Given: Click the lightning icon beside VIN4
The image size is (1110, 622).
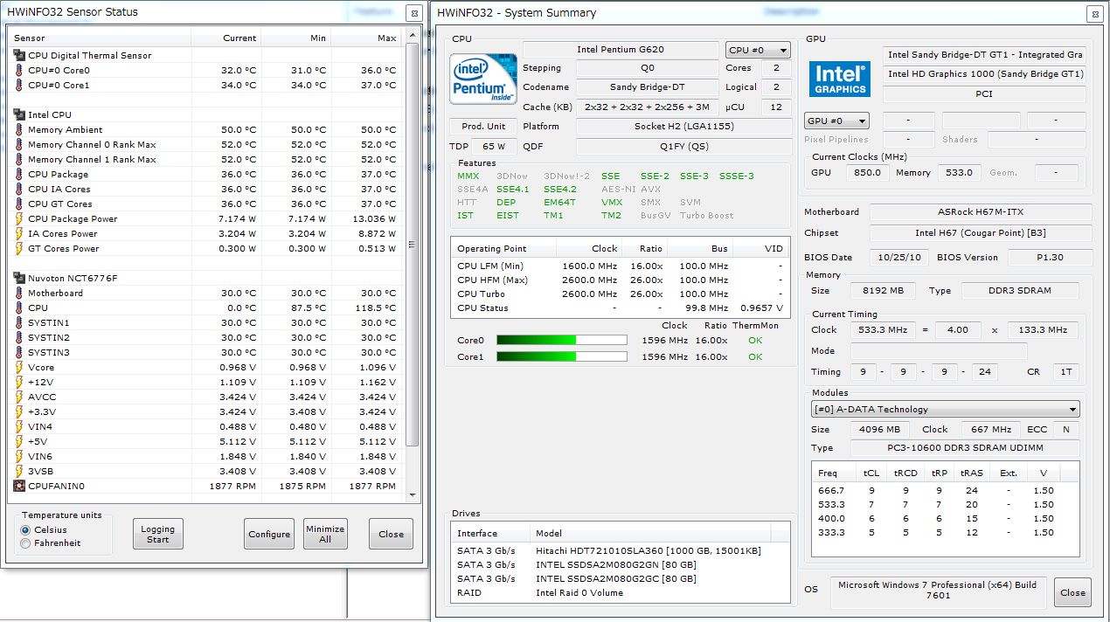Looking at the screenshot, I should point(19,426).
